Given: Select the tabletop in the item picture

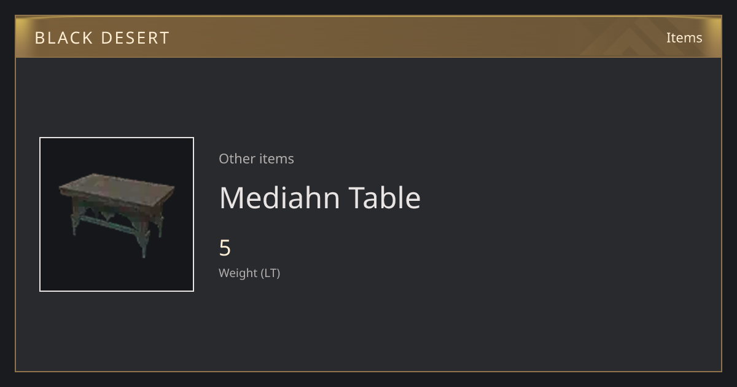Looking at the screenshot, I should [117, 188].
